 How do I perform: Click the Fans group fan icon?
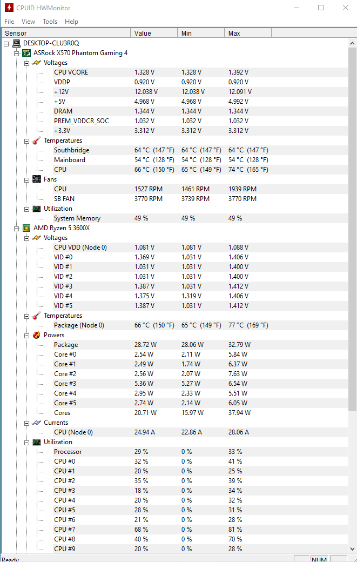click(x=37, y=179)
